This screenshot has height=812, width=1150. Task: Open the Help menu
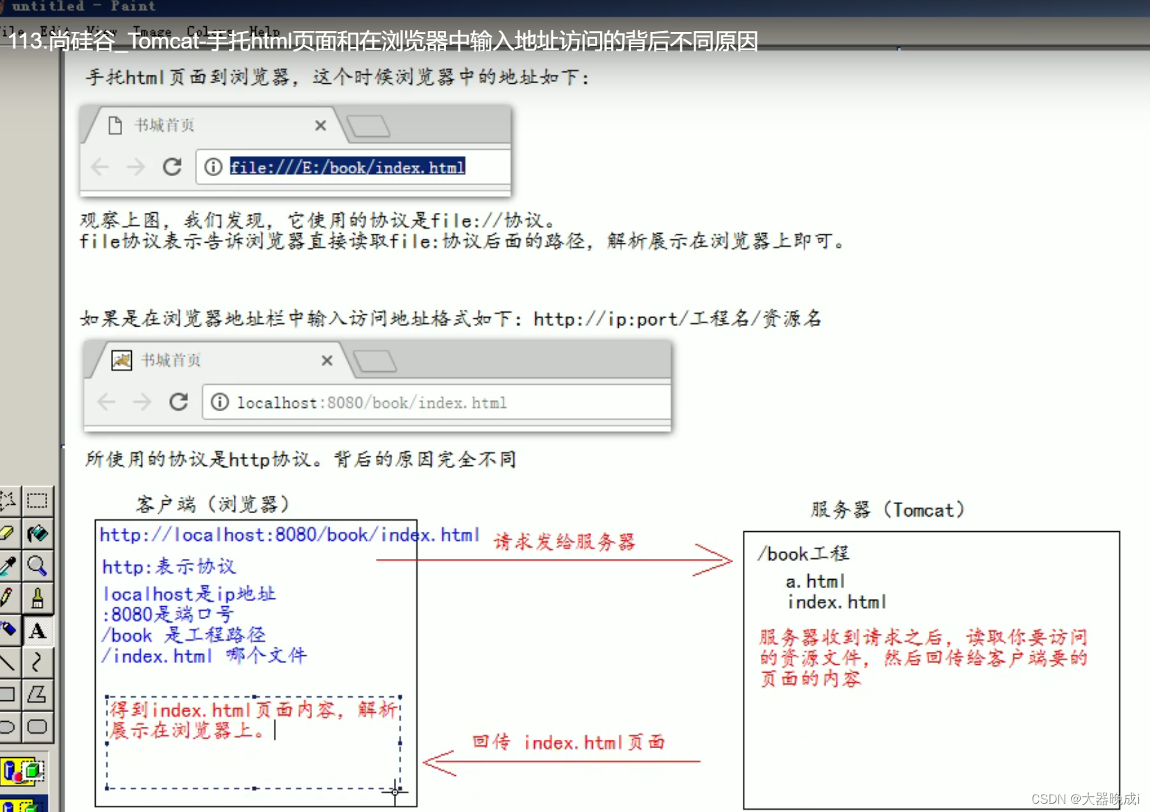pos(264,31)
